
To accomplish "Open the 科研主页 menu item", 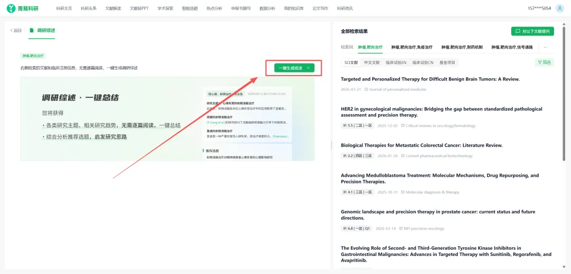I will click(64, 8).
